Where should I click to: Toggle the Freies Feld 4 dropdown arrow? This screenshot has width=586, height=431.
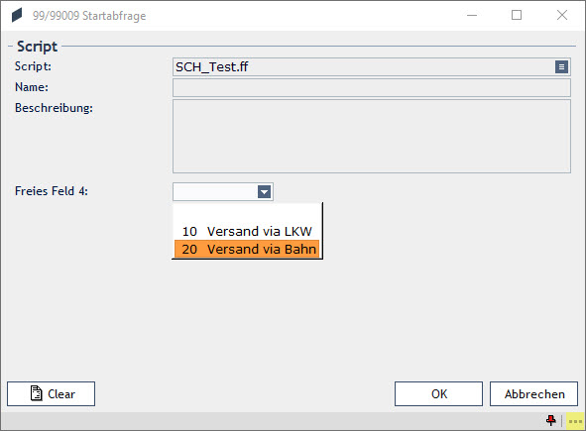pos(264,192)
